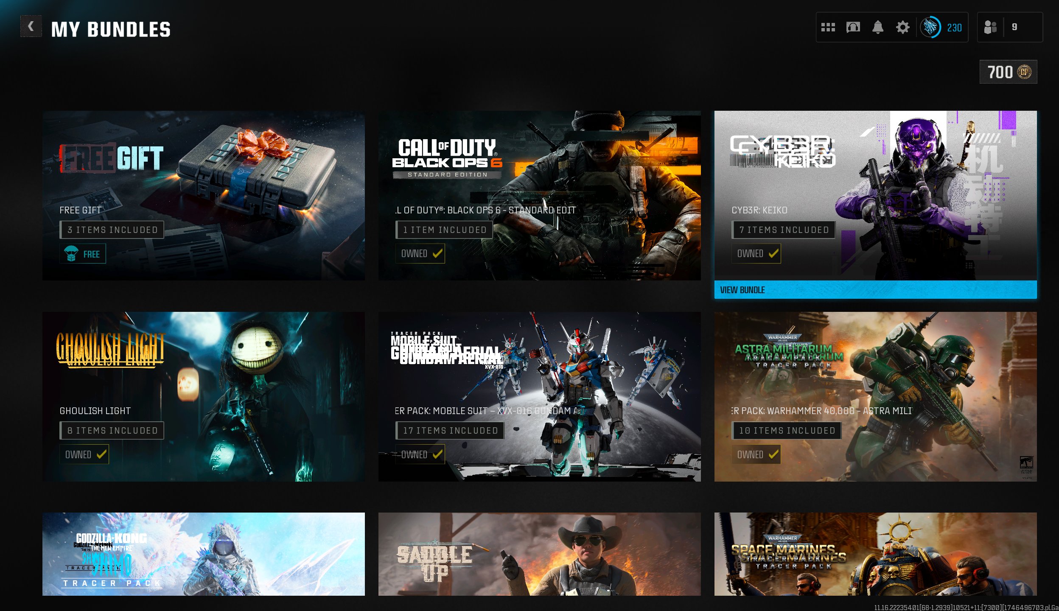1059x611 pixels.
Task: Open the settings gear
Action: (x=902, y=28)
